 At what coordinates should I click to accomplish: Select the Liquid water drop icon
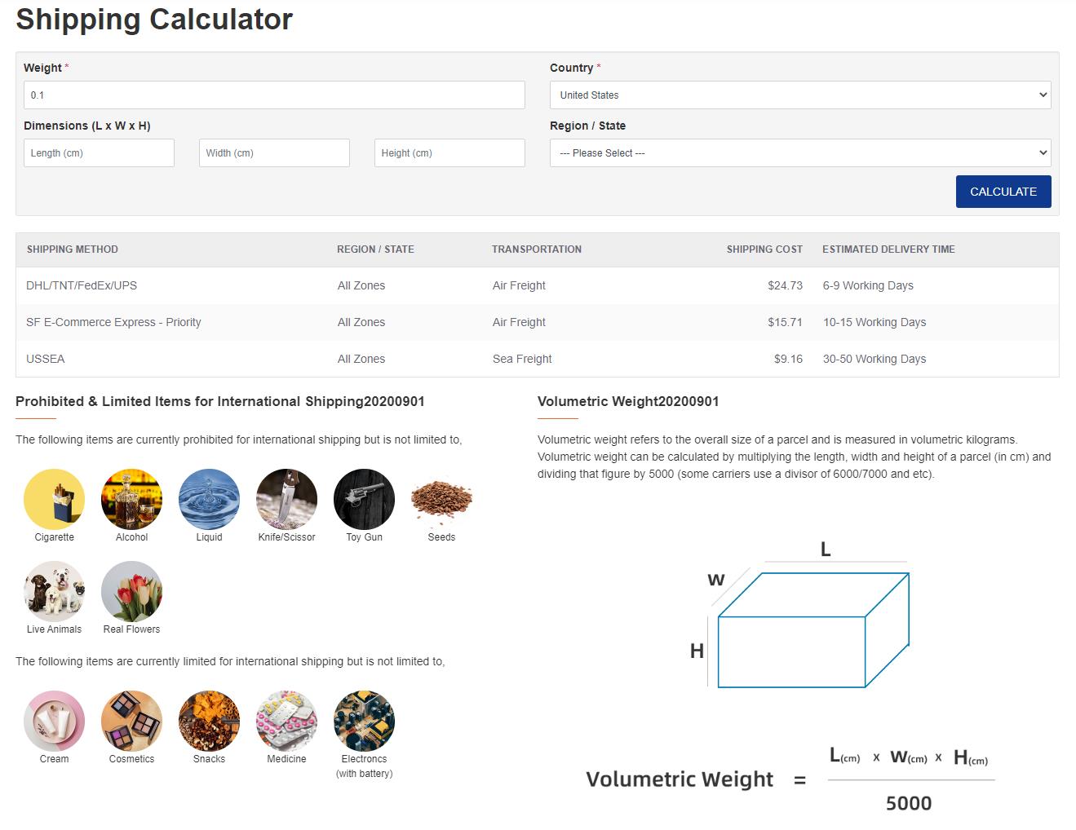click(x=209, y=499)
